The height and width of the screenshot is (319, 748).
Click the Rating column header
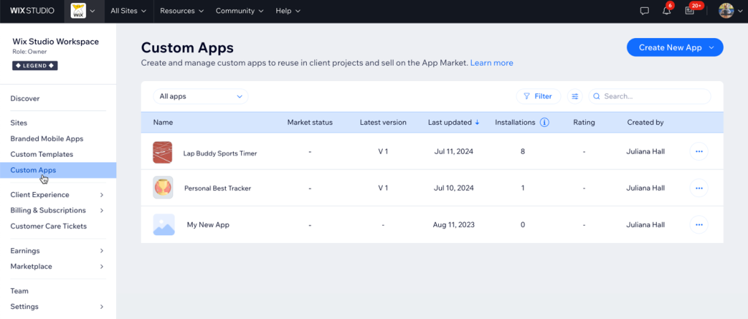coord(584,123)
